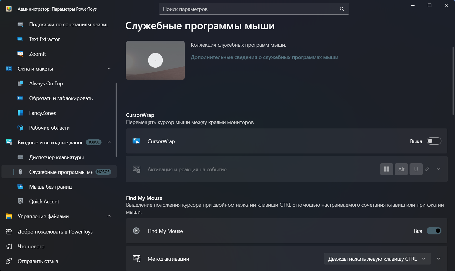
Task: Collapse the Окна и макеты section
Action: point(109,69)
